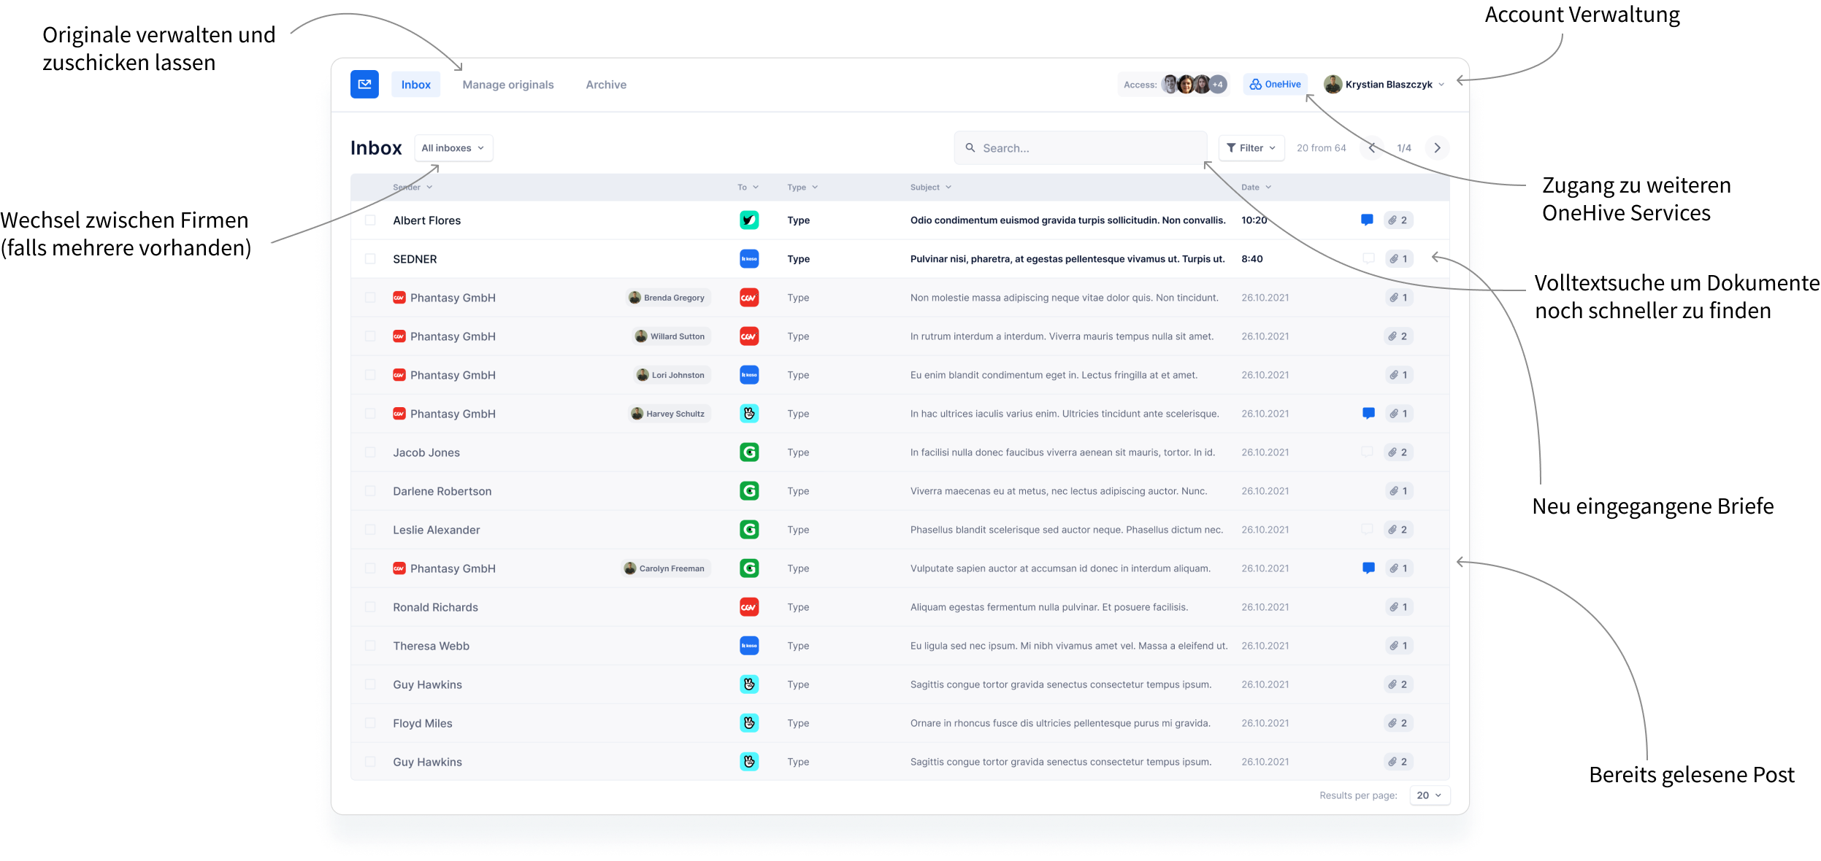Click the empty comment icon in Leslie Alexander row
Screen dimensions: 1821x861
(1367, 529)
